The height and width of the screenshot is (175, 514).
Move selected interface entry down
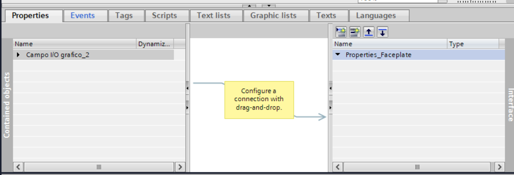click(x=383, y=32)
